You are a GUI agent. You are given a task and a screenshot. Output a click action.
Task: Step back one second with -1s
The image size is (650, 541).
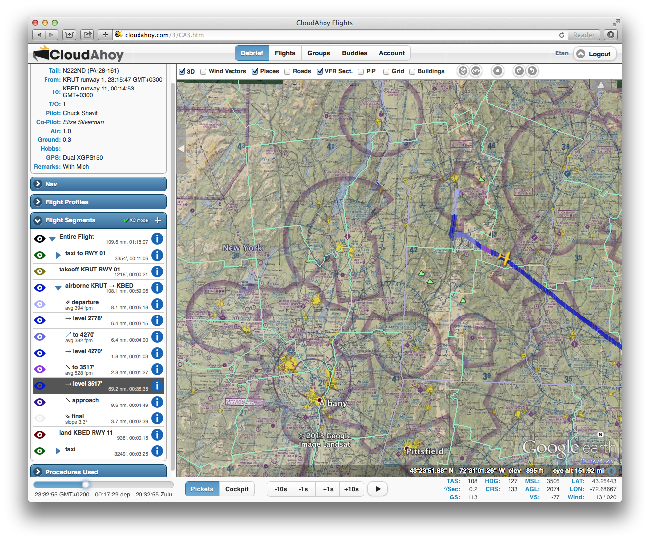coord(303,489)
